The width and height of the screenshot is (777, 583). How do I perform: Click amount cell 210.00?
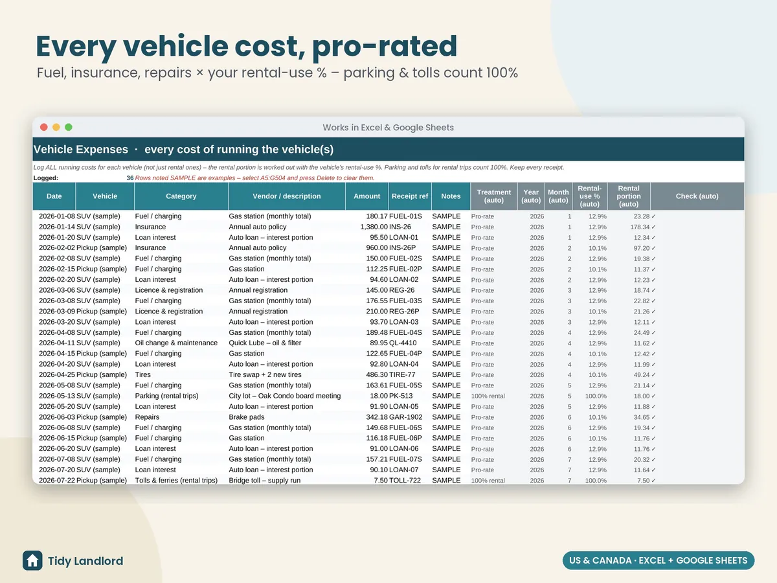[x=377, y=312]
